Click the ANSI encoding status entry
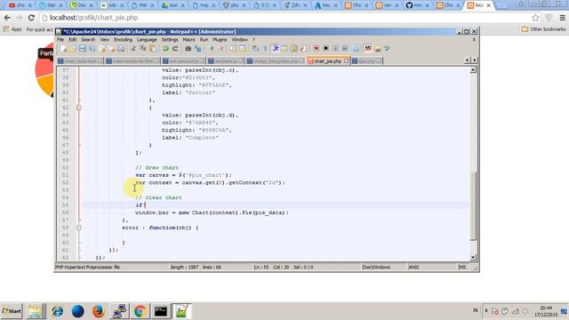 [413, 267]
